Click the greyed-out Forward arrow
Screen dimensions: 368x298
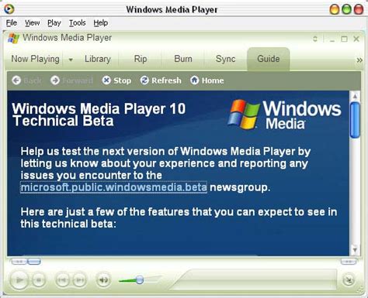point(55,80)
